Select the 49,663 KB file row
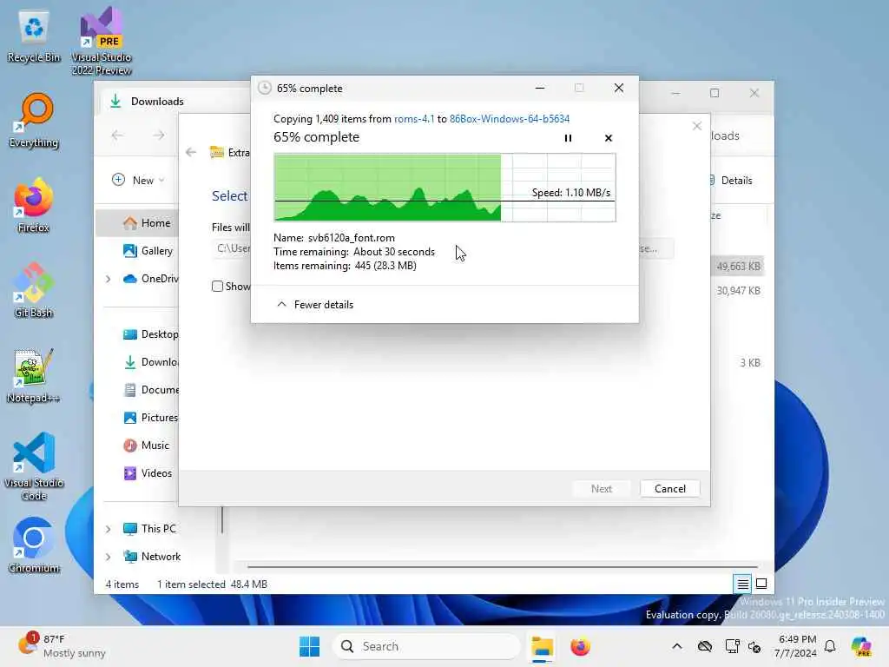889x667 pixels. [x=738, y=266]
